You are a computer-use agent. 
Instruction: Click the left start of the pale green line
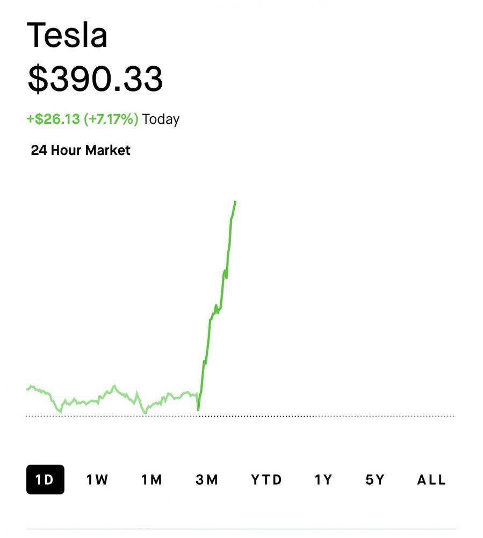coord(28,388)
